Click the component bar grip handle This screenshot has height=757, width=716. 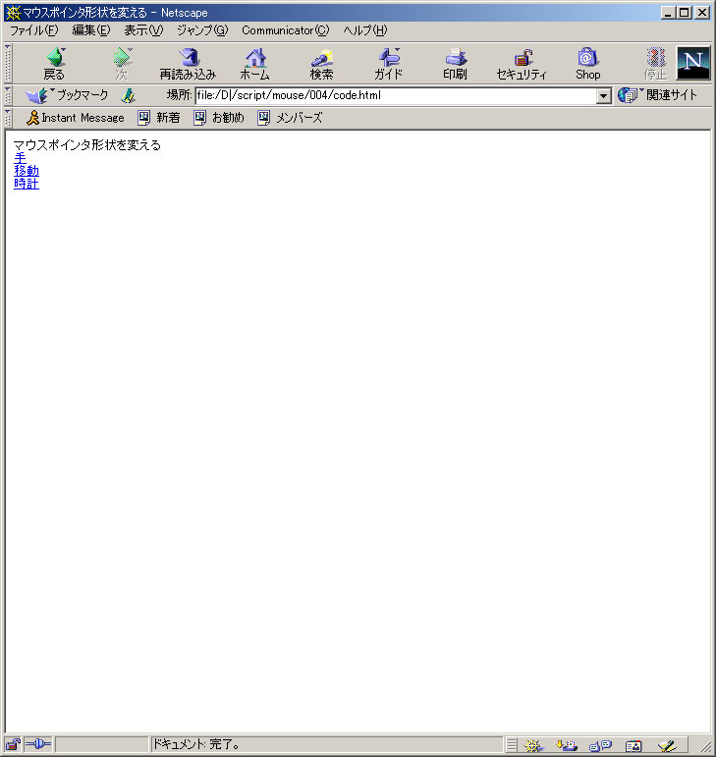pos(512,745)
